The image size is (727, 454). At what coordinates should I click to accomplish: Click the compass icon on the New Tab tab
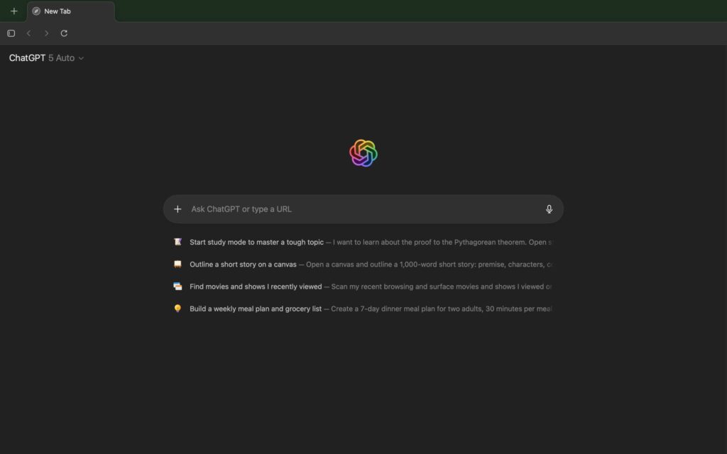(36, 11)
